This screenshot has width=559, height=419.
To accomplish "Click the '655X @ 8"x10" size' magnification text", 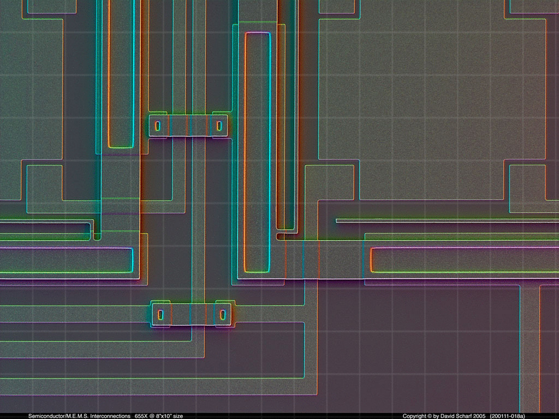I will pos(159,416).
